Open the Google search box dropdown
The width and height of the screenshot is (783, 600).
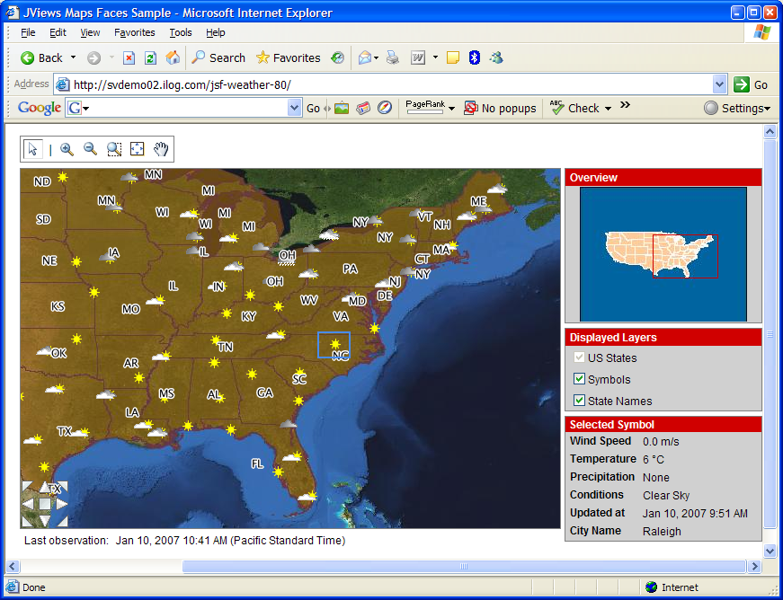tap(294, 108)
